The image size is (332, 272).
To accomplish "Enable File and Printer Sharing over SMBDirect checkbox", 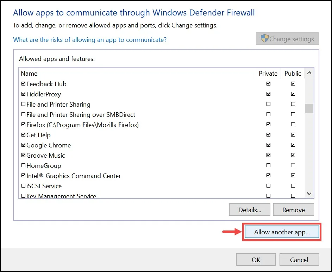I will (24, 114).
